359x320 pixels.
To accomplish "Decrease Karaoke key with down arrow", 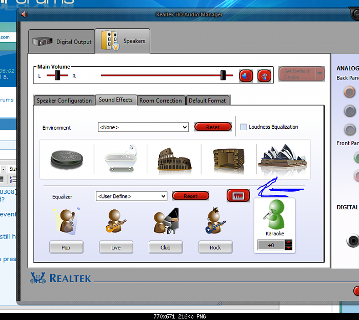I will click(288, 248).
